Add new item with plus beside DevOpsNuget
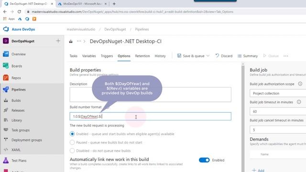 coord(58,41)
